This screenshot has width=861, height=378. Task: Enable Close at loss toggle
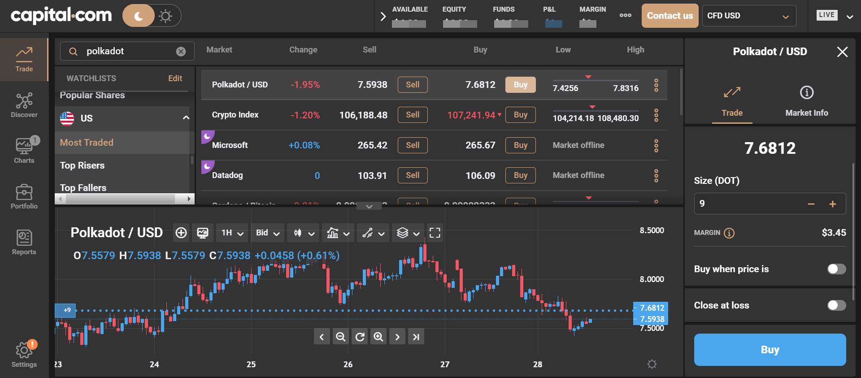(836, 305)
